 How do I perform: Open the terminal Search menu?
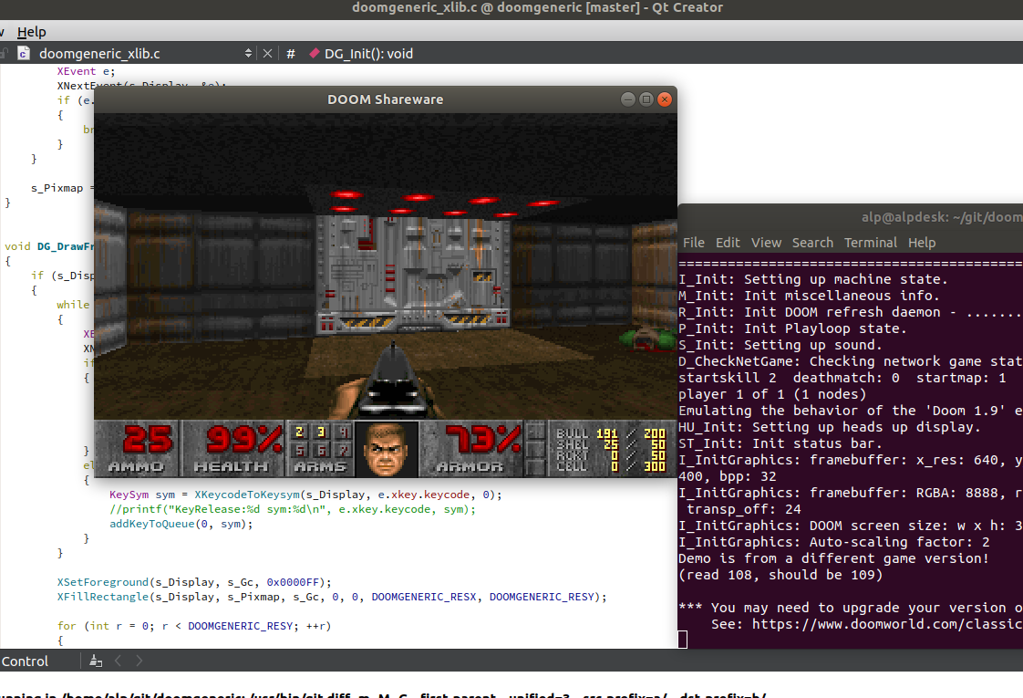(812, 242)
